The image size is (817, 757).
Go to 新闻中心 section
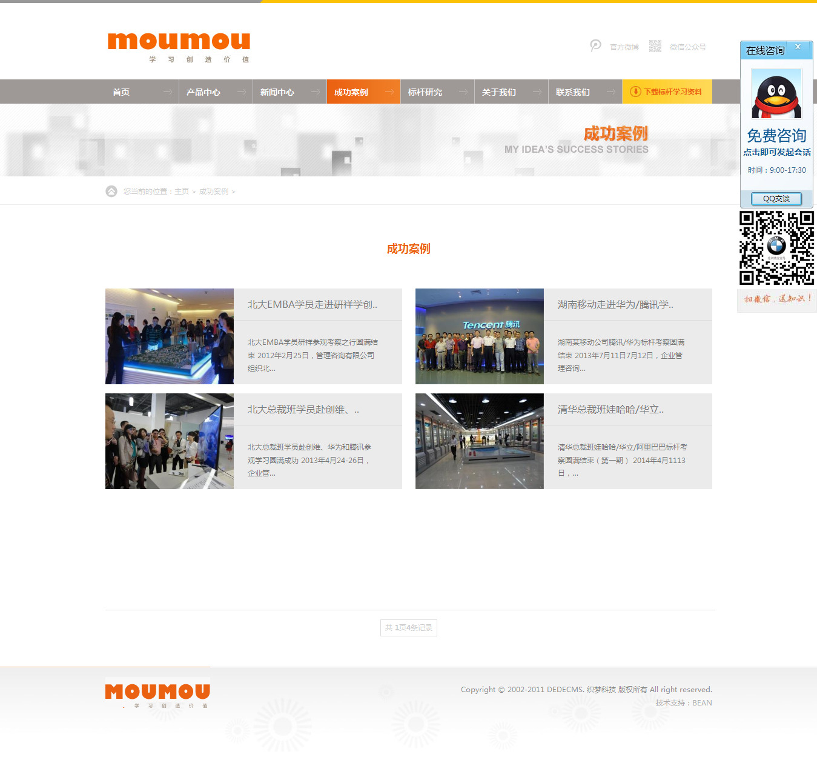[277, 92]
